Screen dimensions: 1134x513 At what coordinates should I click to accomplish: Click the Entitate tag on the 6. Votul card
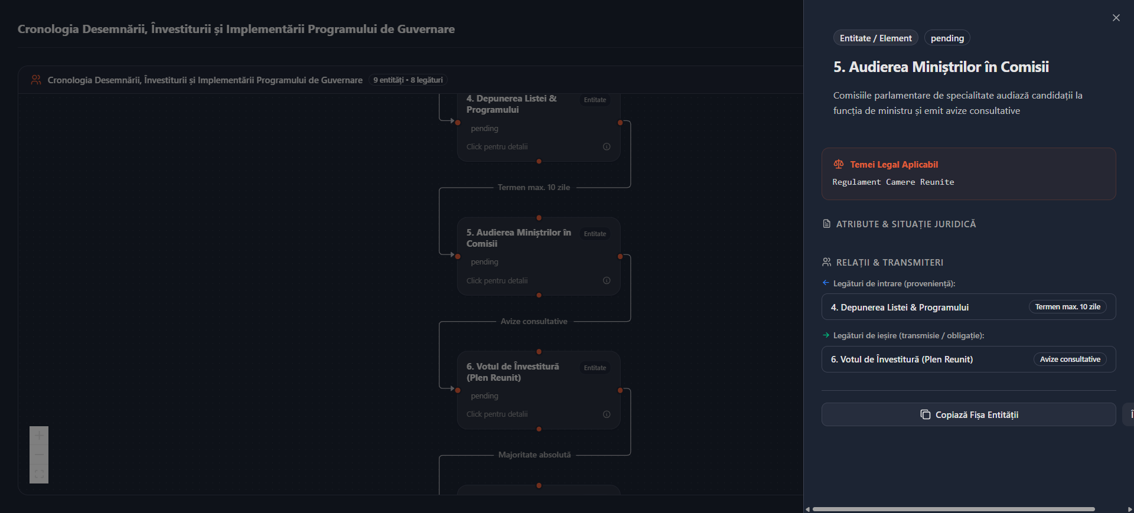(595, 368)
